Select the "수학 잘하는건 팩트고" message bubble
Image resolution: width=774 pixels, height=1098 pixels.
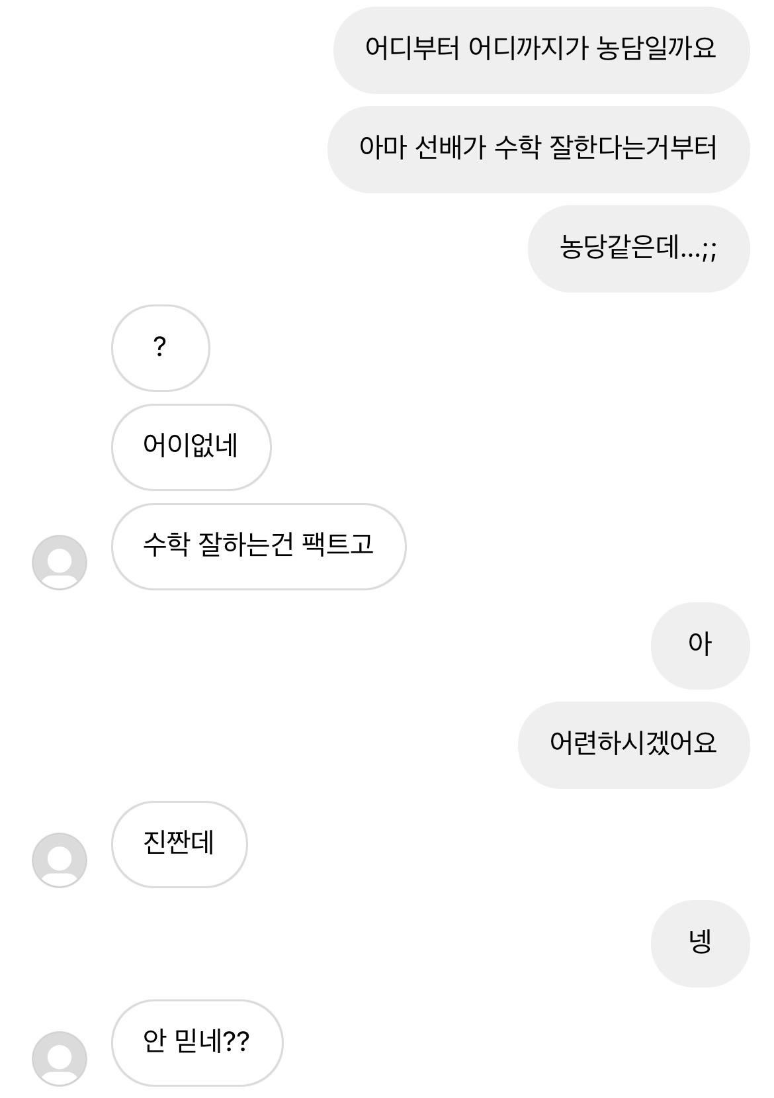[x=259, y=546]
